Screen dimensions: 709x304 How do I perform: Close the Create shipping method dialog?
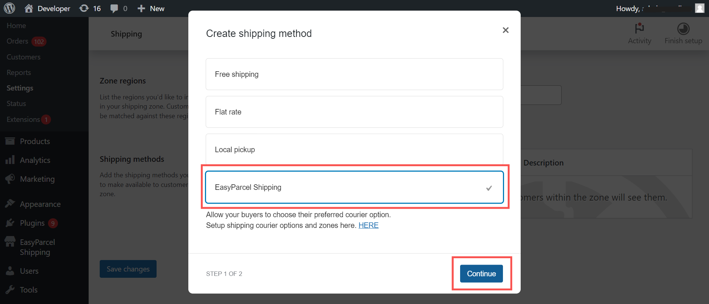tap(506, 30)
